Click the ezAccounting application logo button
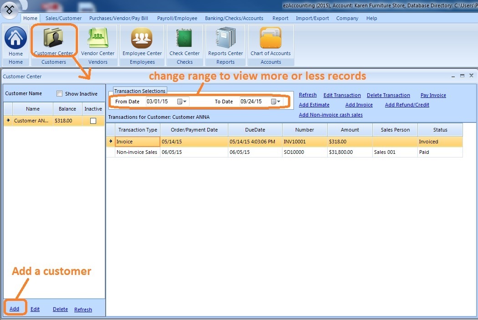Screen dimensions: 478x320 coord(10,9)
